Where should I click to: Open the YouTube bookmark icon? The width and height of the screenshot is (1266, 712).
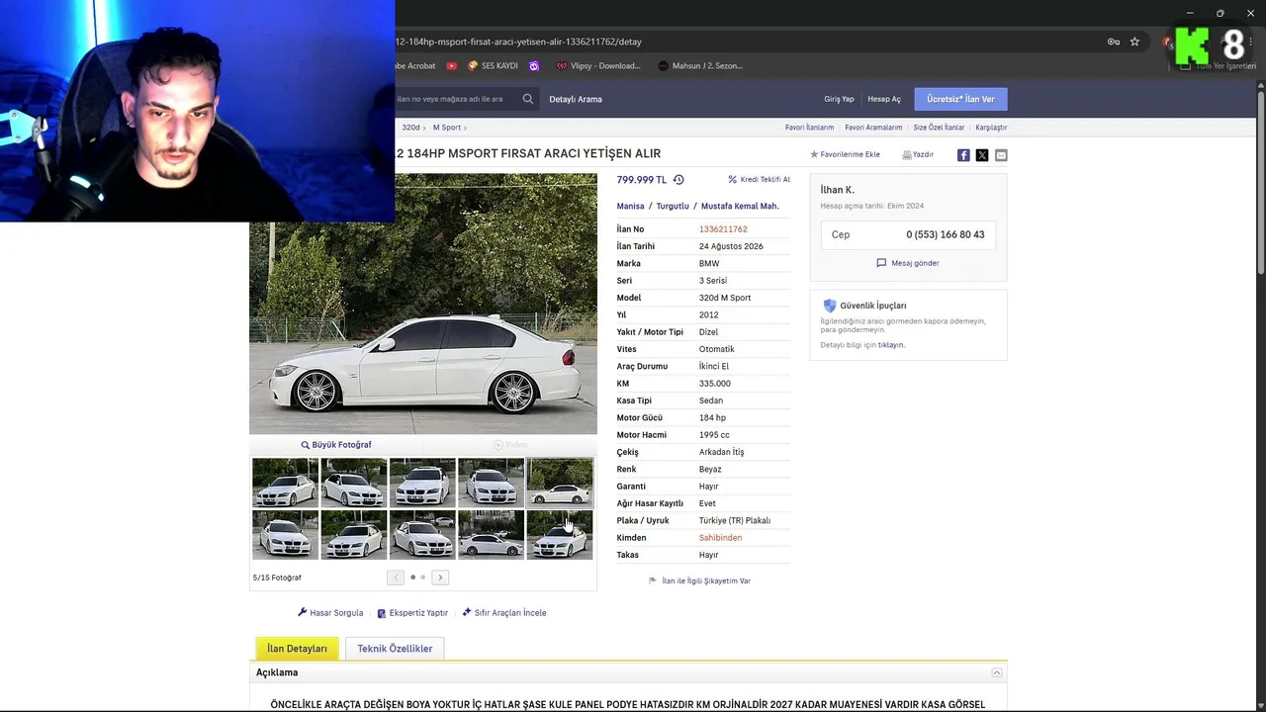(x=452, y=66)
